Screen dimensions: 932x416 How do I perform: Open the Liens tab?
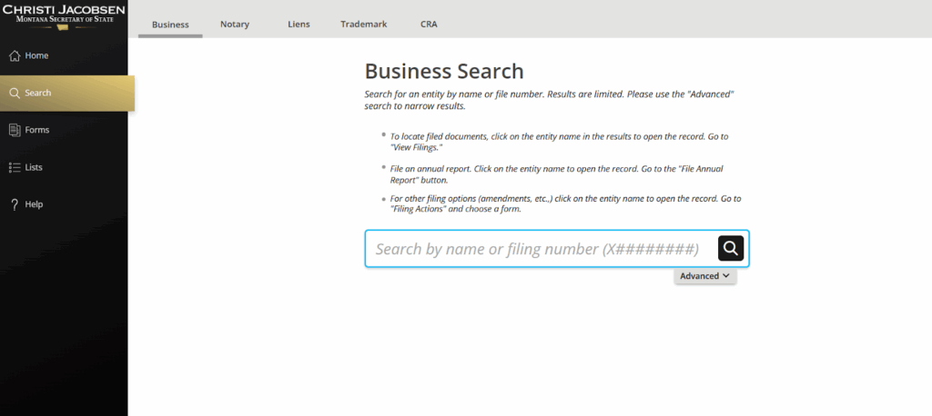299,25
